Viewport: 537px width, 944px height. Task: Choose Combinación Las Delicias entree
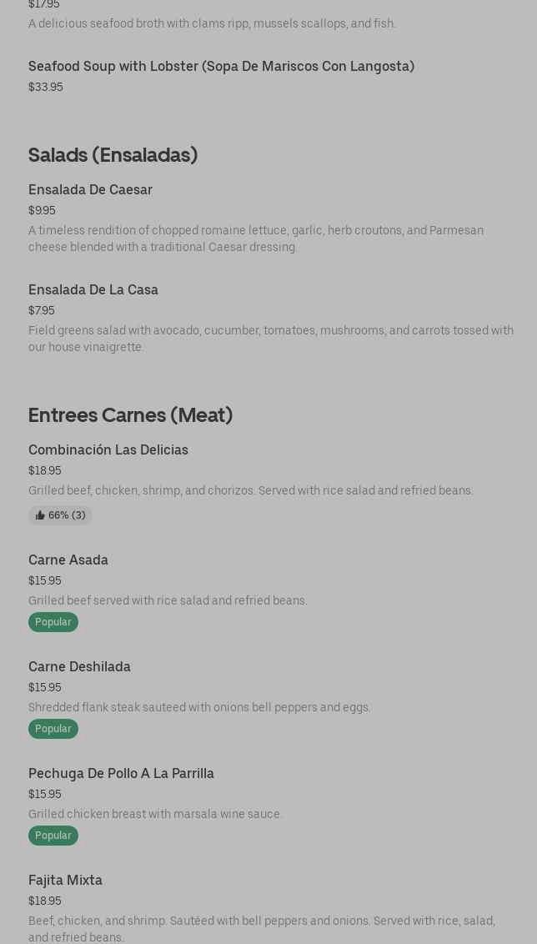108,450
